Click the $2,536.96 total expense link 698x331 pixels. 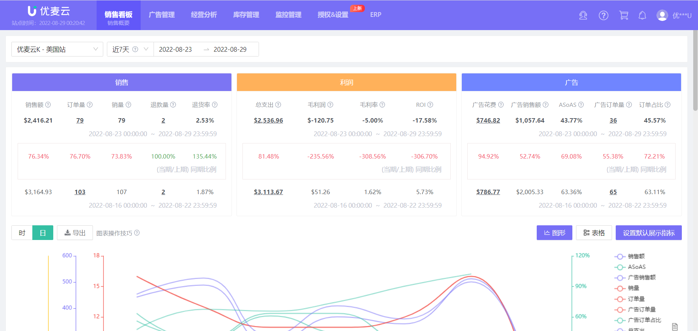point(269,120)
